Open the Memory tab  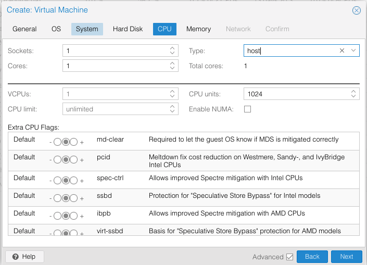coord(198,29)
